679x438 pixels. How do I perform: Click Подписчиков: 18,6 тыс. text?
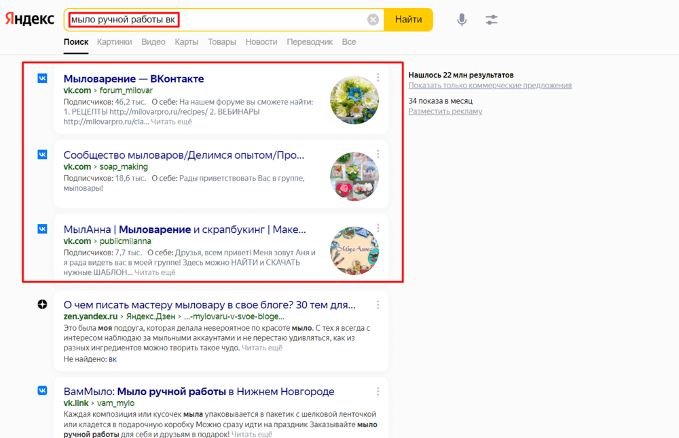[x=105, y=179]
